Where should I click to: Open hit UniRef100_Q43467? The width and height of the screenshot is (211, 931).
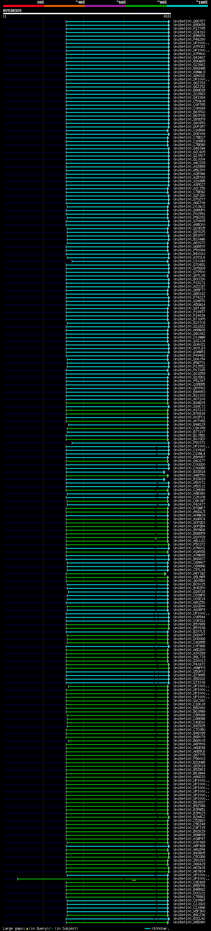(189, 57)
